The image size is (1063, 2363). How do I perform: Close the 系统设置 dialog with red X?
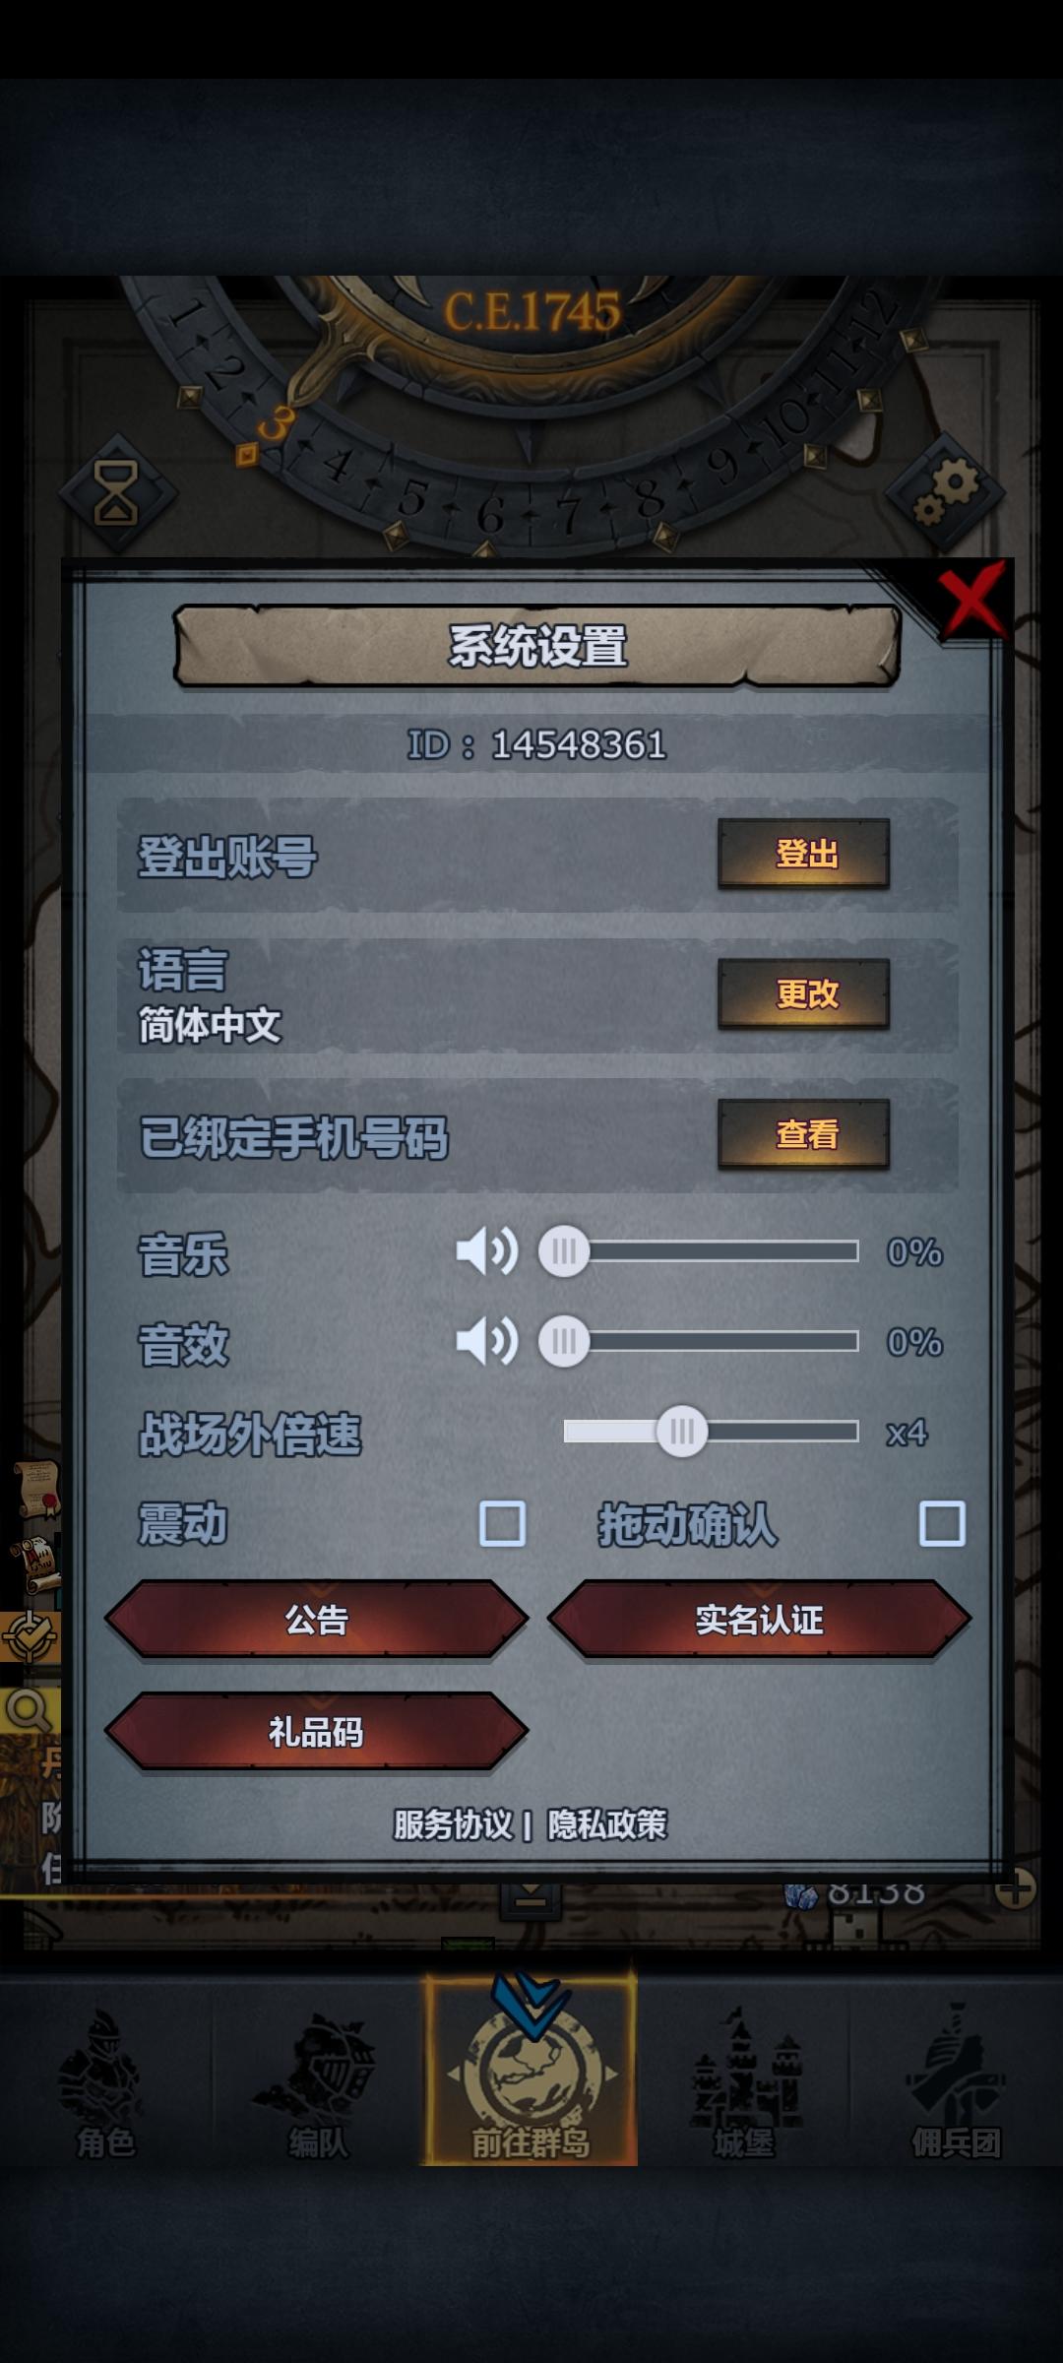pyautogui.click(x=972, y=600)
